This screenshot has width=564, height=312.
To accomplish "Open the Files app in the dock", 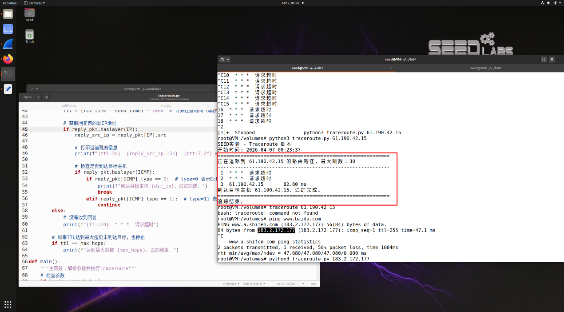I will point(8,14).
